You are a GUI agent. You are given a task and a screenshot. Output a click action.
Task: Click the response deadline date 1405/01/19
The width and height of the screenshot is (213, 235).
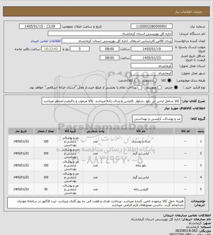(152, 49)
